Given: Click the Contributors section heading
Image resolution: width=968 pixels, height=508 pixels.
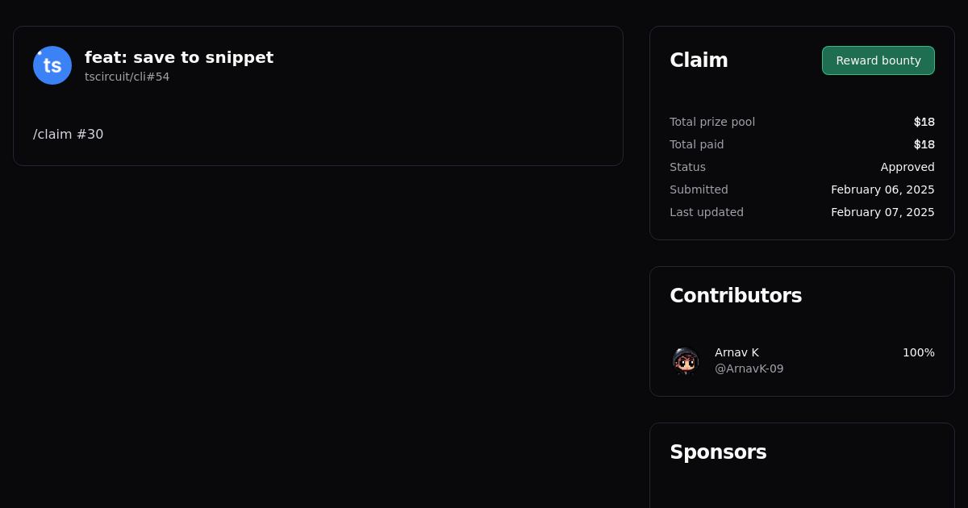Looking at the screenshot, I should pyautogui.click(x=735, y=296).
